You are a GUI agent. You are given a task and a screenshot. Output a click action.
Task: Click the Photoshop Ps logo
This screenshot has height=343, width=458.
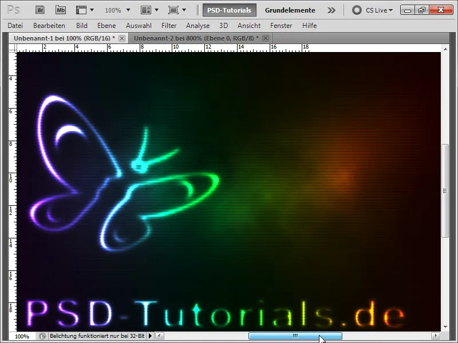click(13, 10)
